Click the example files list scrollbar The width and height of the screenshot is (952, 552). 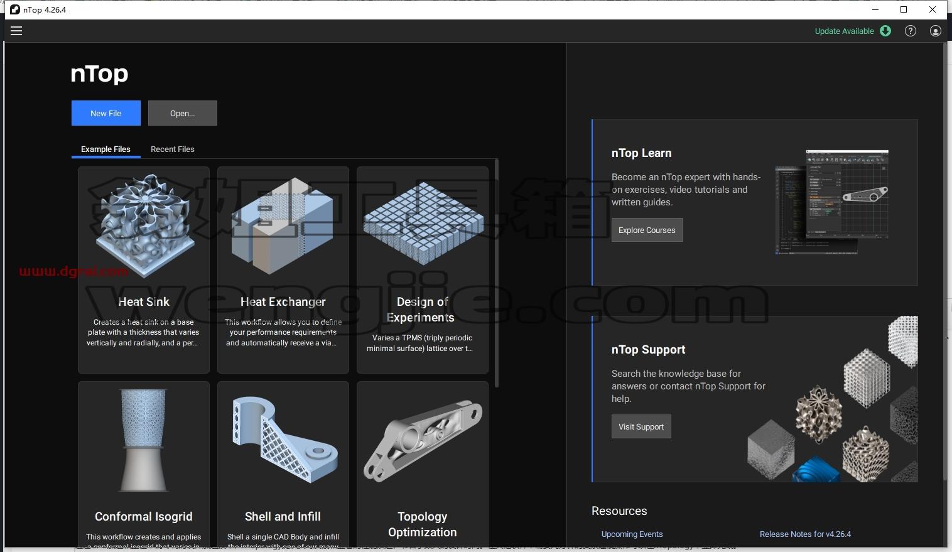click(x=497, y=273)
